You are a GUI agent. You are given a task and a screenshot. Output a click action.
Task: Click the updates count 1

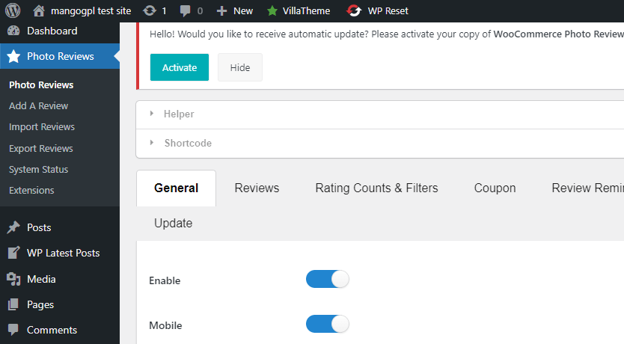pos(164,11)
